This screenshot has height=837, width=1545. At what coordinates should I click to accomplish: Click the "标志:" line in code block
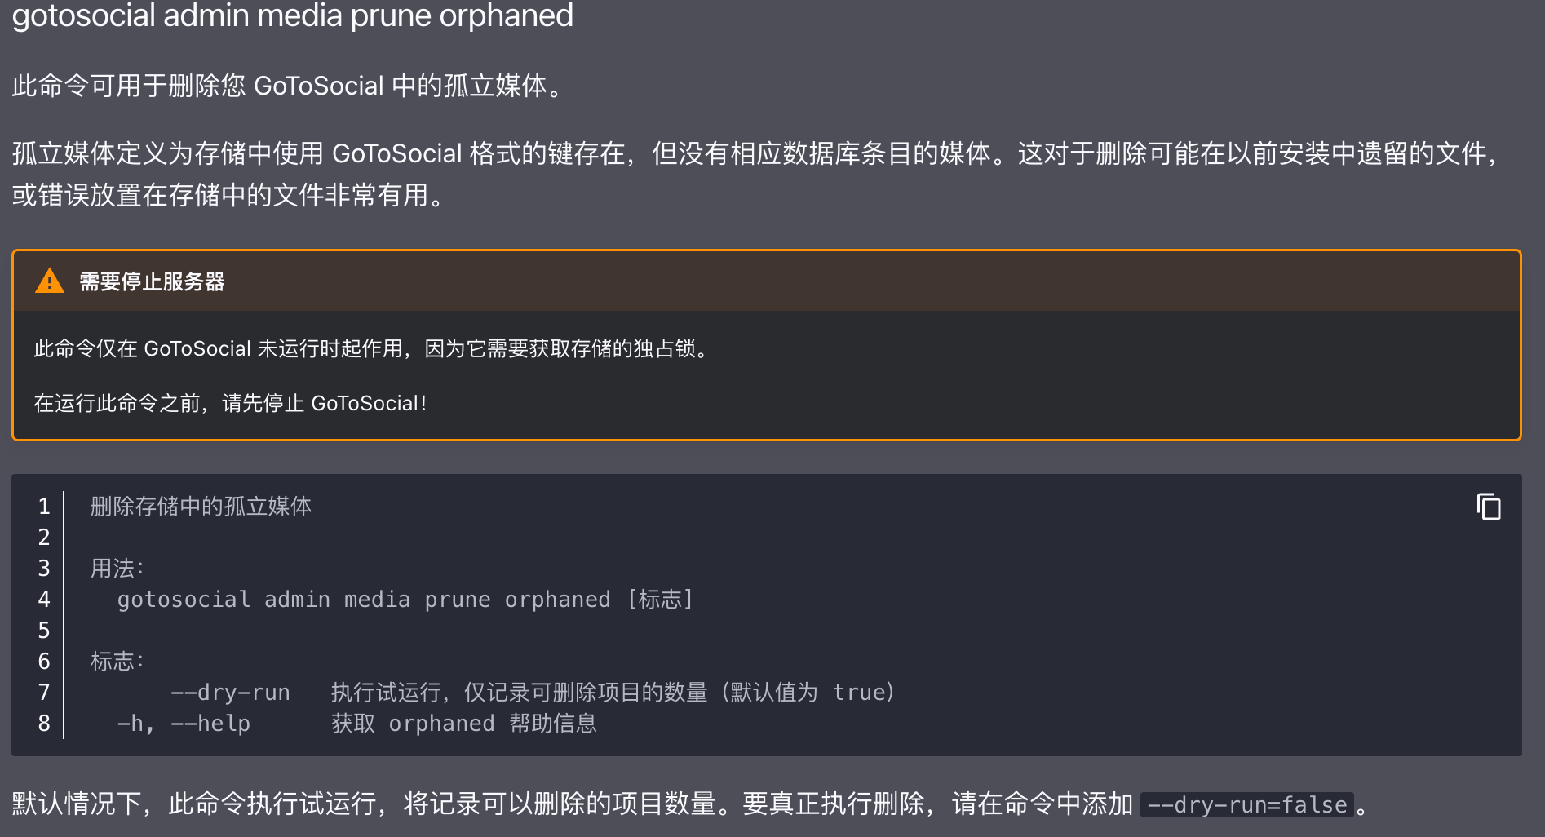(x=117, y=662)
